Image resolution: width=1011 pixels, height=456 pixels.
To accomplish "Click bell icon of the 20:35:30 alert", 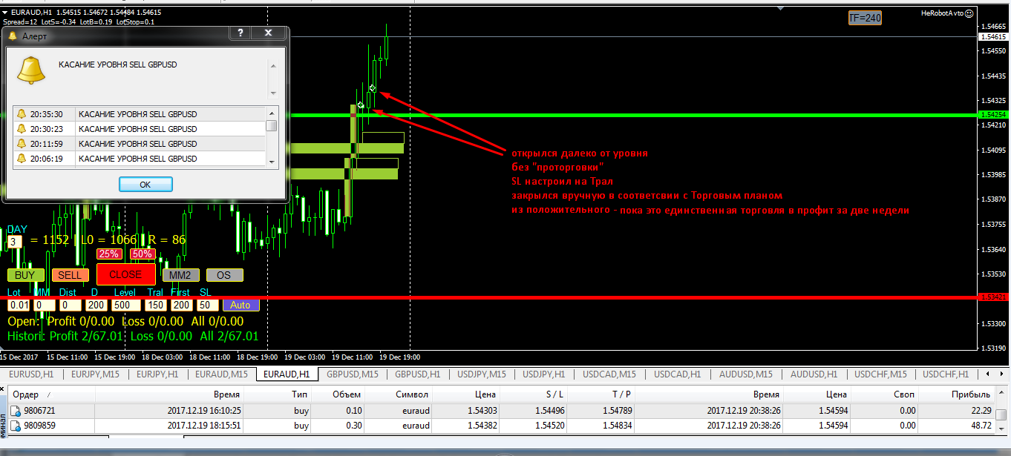I will point(22,114).
